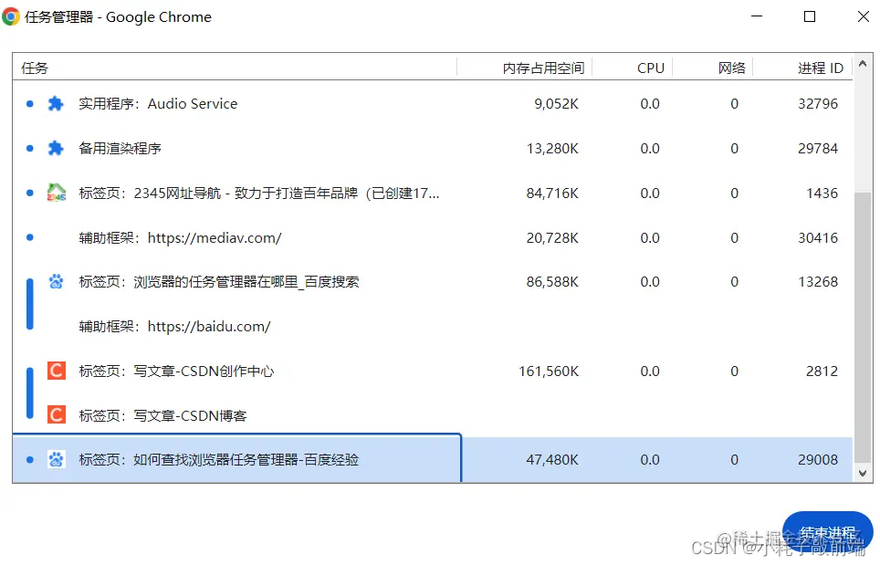Sort by the 进程 ID column header

coord(802,68)
